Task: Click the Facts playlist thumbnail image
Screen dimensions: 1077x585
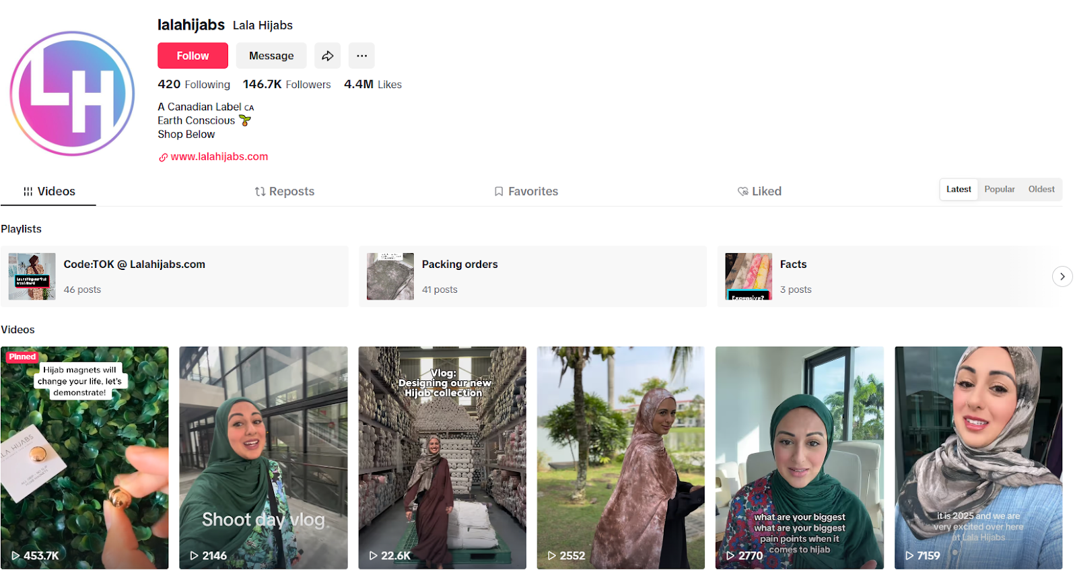Action: [749, 277]
